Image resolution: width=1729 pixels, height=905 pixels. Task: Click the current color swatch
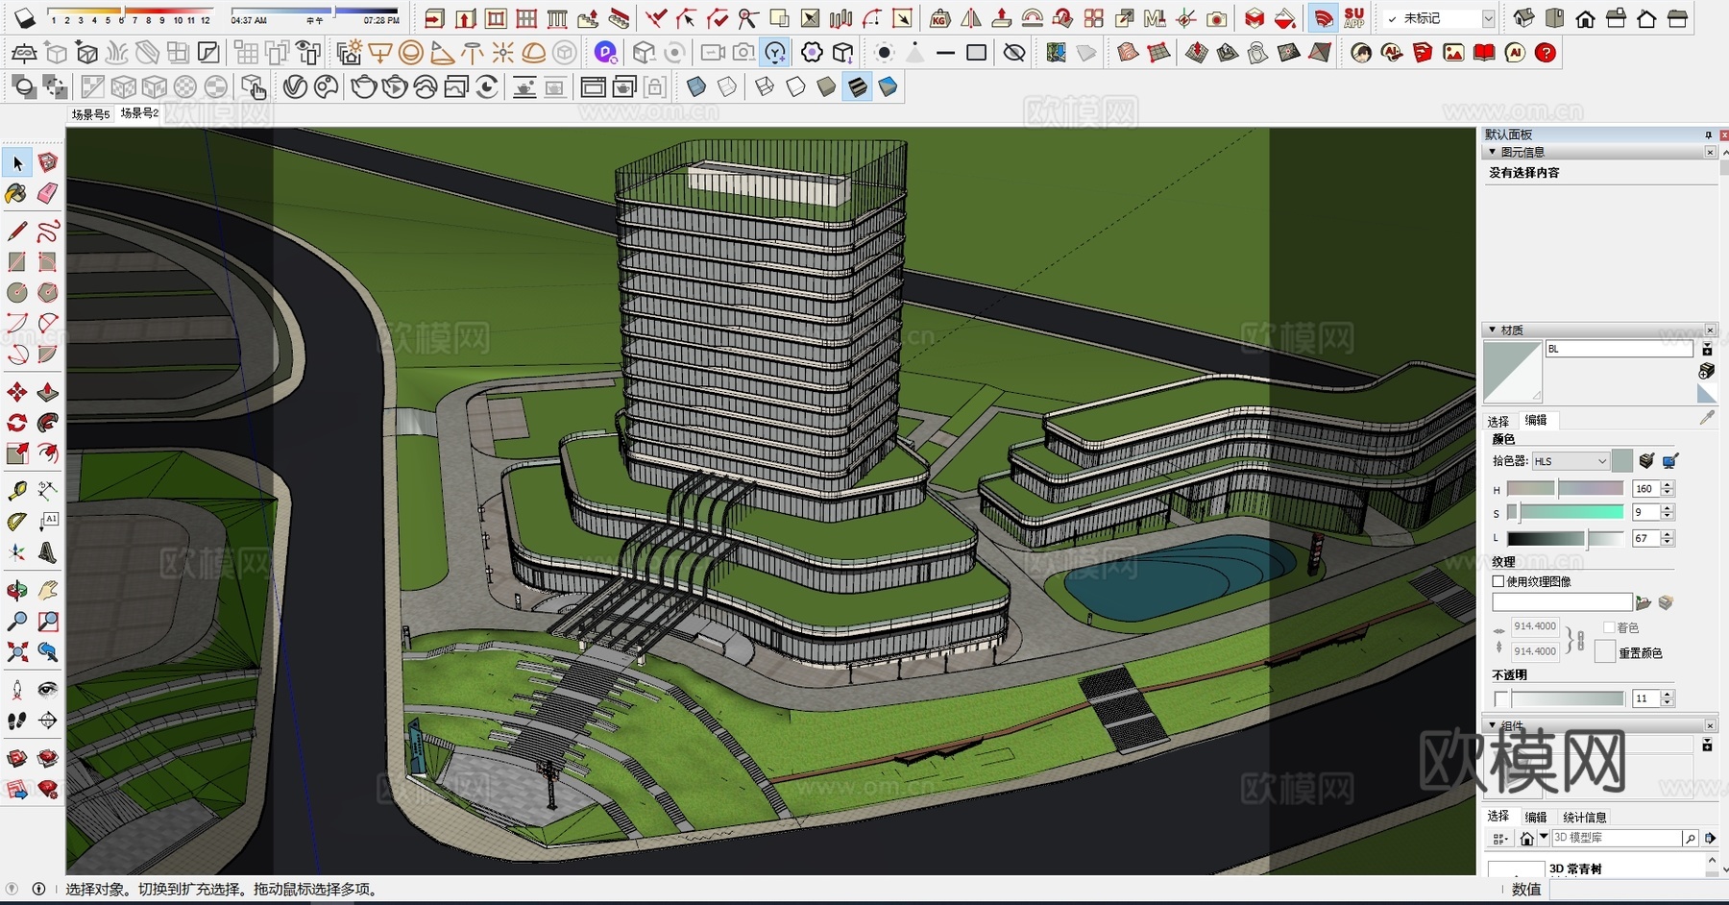pos(1622,461)
